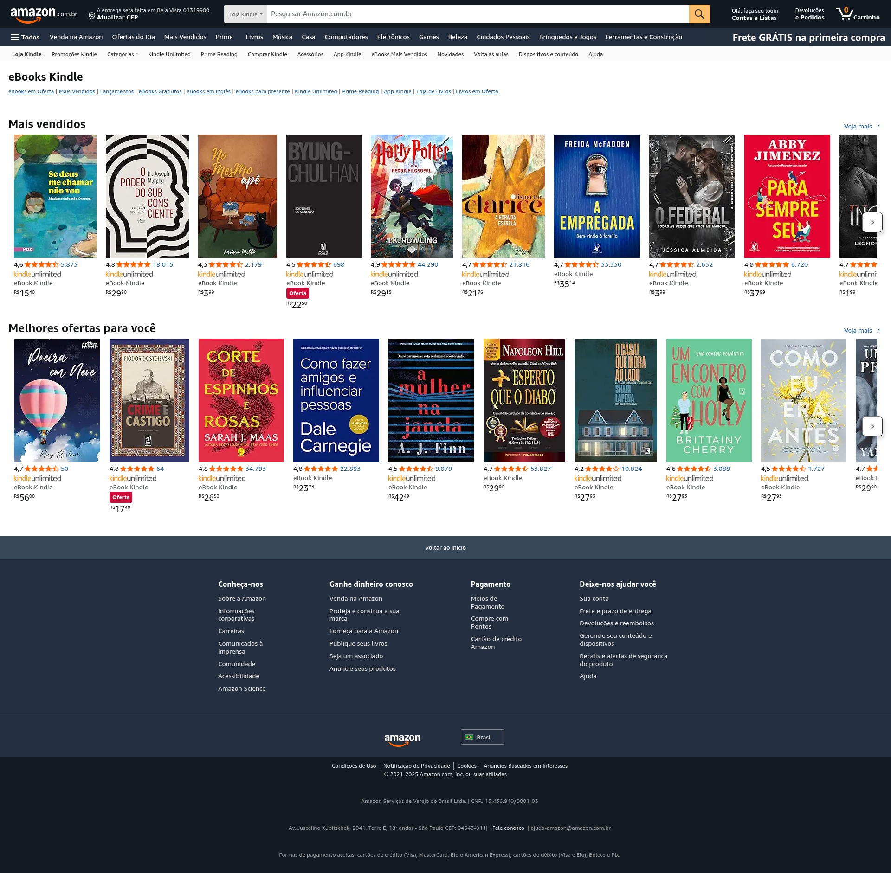
Task: Click Notificação de Privacidade link
Action: click(416, 766)
